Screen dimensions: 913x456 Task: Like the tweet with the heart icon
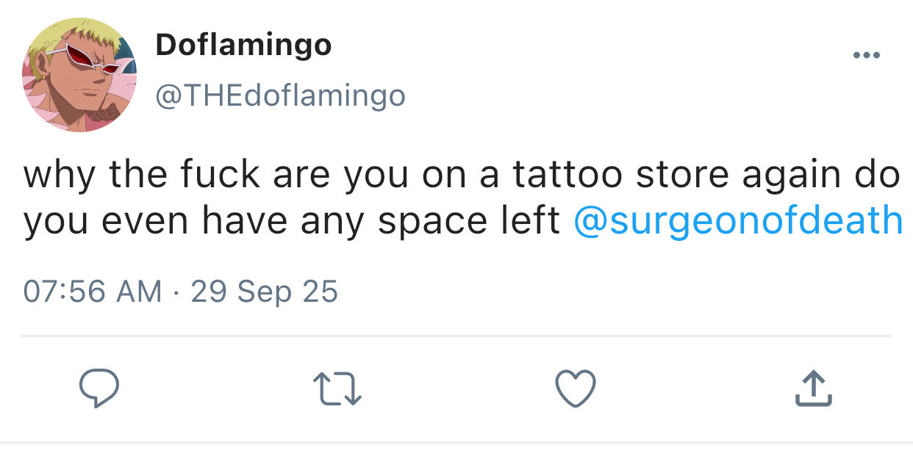pos(573,389)
